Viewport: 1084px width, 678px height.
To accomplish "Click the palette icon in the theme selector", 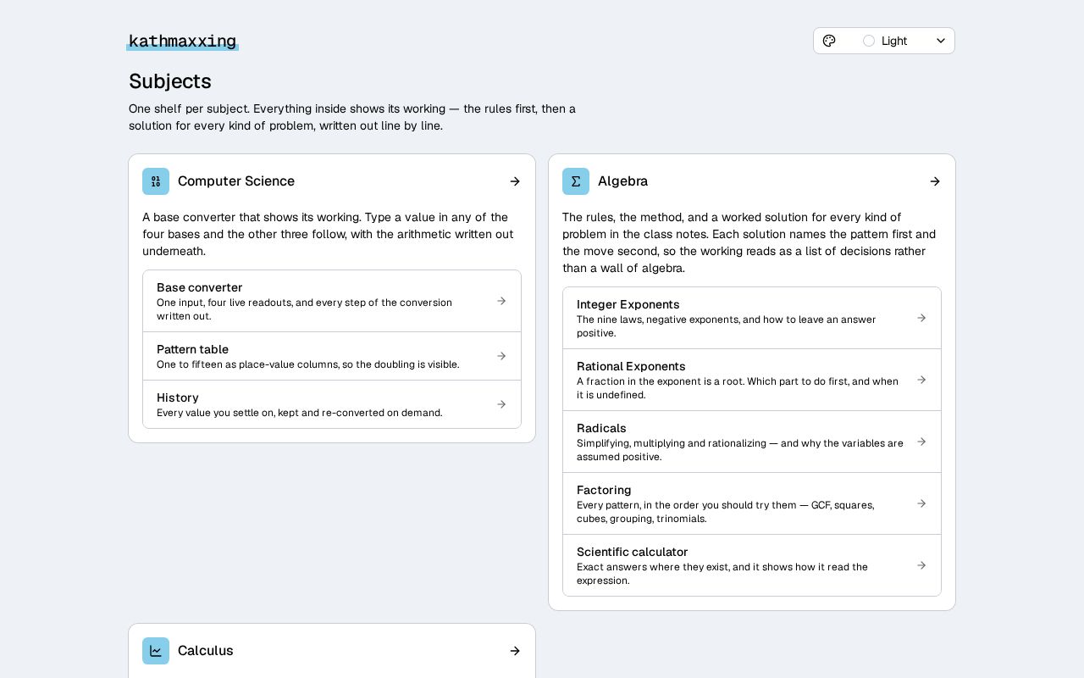I will click(829, 41).
